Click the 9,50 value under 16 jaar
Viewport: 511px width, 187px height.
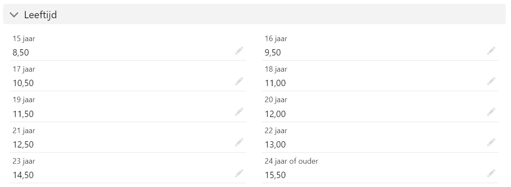(273, 53)
